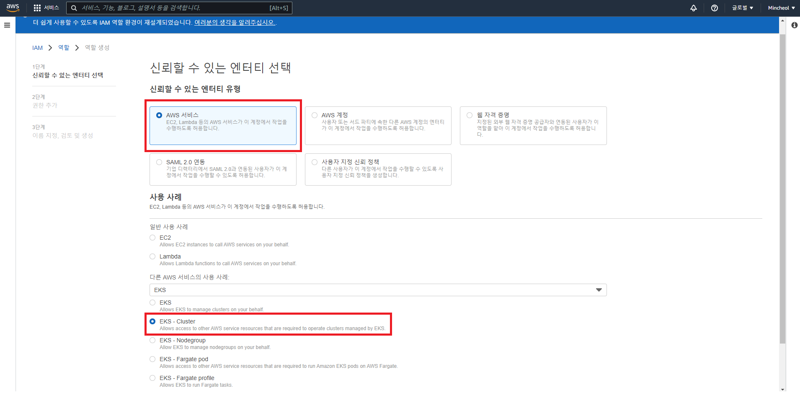Viewport: 800px width, 406px height.
Task: Select the AWS 서비스 entity type
Action: click(x=223, y=125)
